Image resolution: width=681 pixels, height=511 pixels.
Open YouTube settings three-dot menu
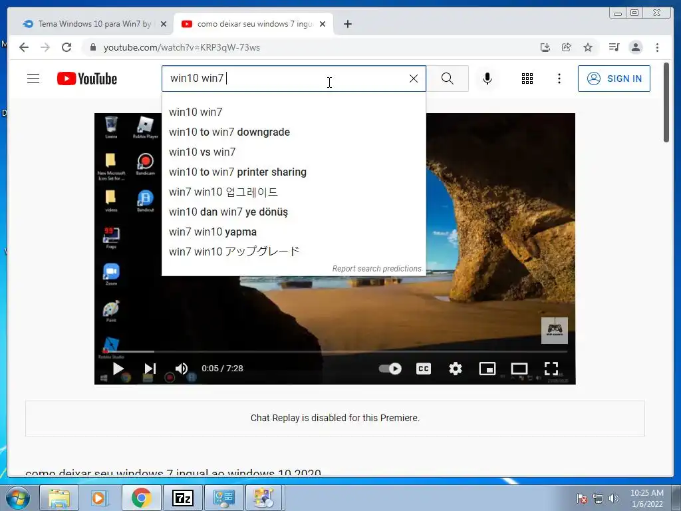coord(559,79)
